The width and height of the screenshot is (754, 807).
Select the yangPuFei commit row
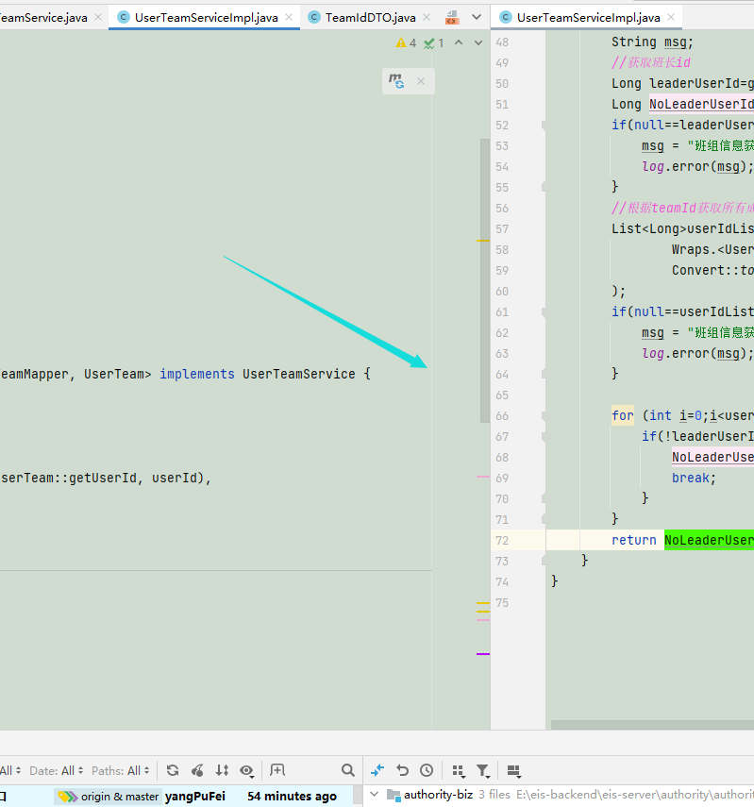point(176,797)
